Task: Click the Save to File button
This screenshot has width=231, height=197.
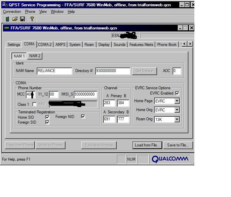Action: [x=178, y=145]
